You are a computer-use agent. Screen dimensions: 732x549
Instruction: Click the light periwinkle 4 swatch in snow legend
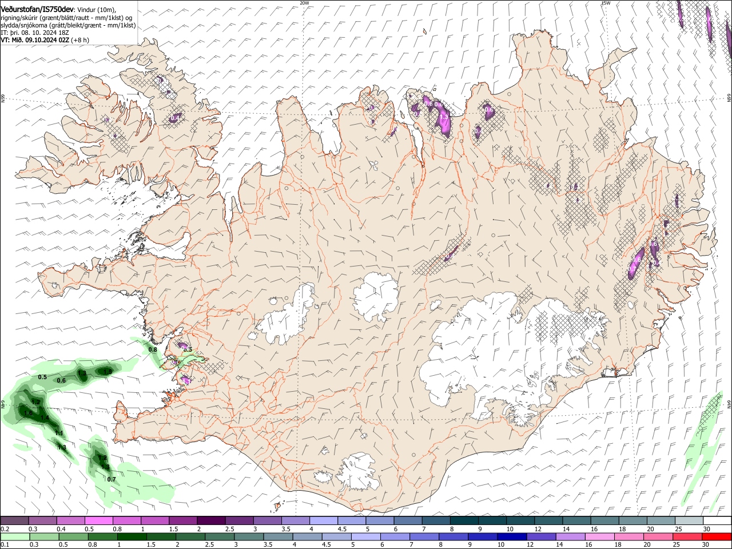point(324,520)
